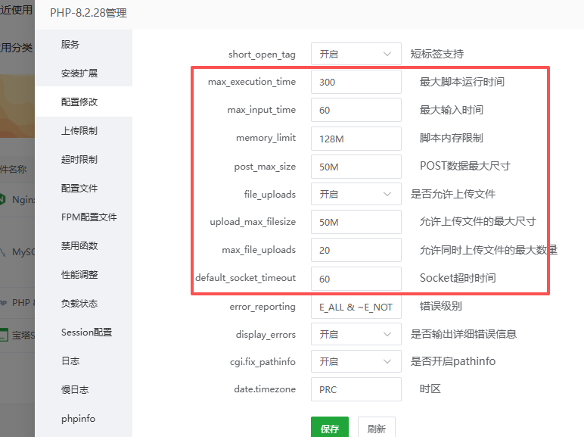The image size is (584, 437).
Task: Select the POST数据最大尺寸 description text
Action: click(464, 166)
